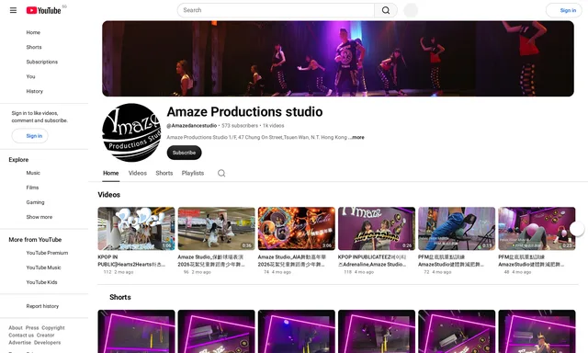Viewport: 588px width, 353px height.
Task: Open YouTube Music link
Action: point(43,268)
